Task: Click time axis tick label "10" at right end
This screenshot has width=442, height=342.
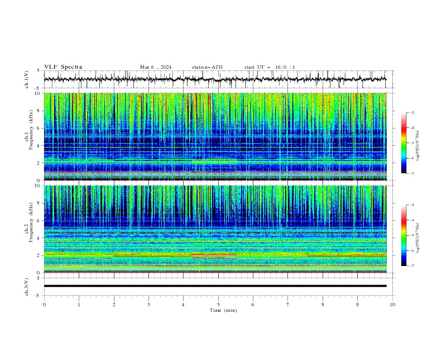Action: [x=392, y=305]
